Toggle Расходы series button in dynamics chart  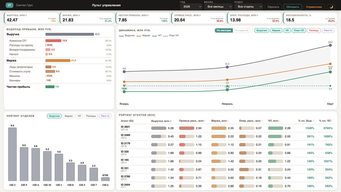click(x=314, y=30)
